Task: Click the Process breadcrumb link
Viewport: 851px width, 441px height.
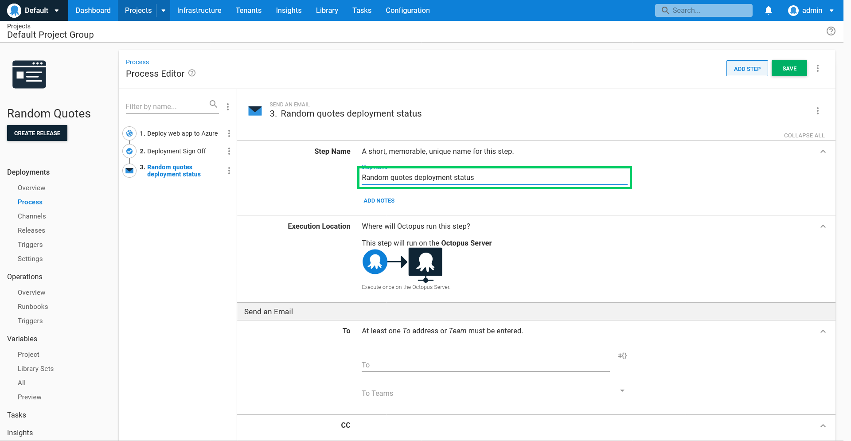Action: pos(137,62)
